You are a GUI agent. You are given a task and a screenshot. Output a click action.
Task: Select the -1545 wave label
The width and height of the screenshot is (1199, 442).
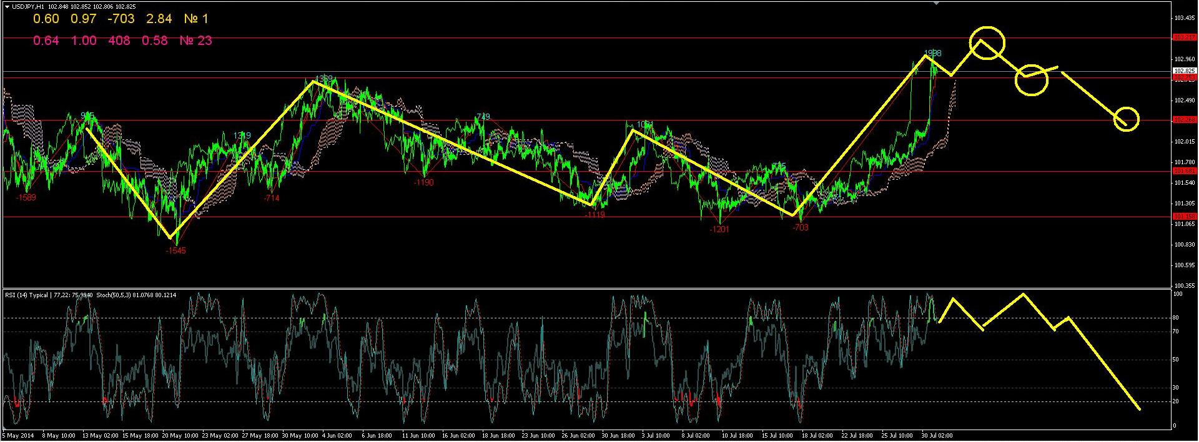(175, 251)
